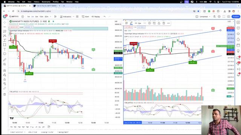Publish the chart idea
241x135 pixels.
(x=236, y=16)
